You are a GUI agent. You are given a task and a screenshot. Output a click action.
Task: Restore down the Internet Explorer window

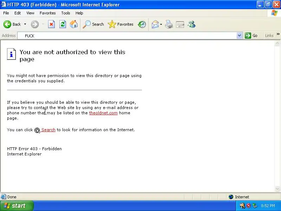point(268,4)
